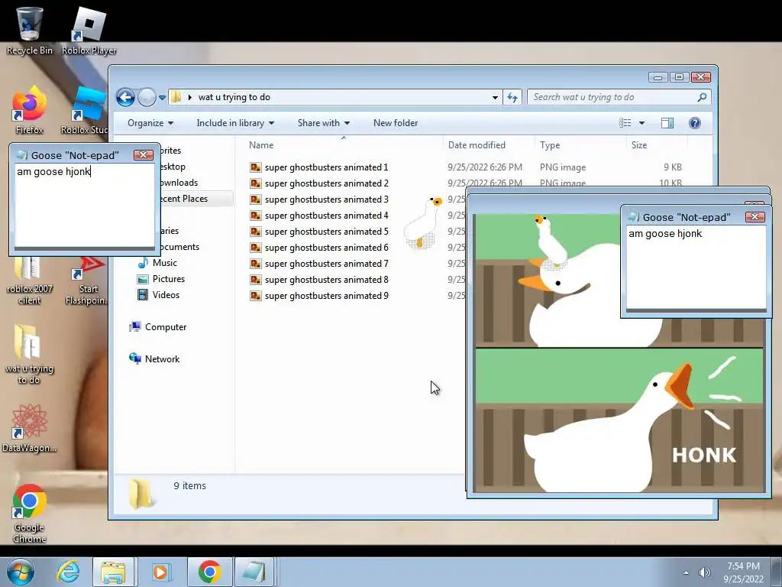
Task: Open the Share with menu
Action: click(323, 123)
